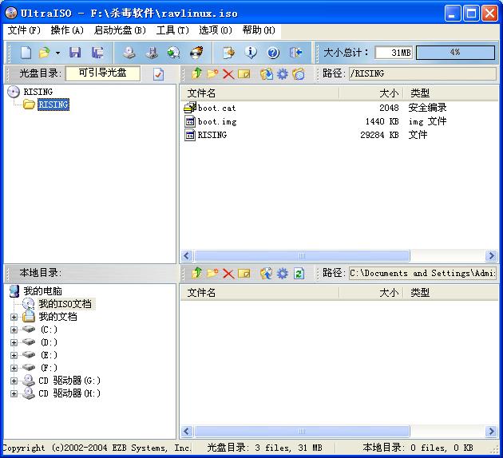This screenshot has width=503, height=458.
Task: Click the compress ISO toolbar icon
Action: click(x=152, y=53)
